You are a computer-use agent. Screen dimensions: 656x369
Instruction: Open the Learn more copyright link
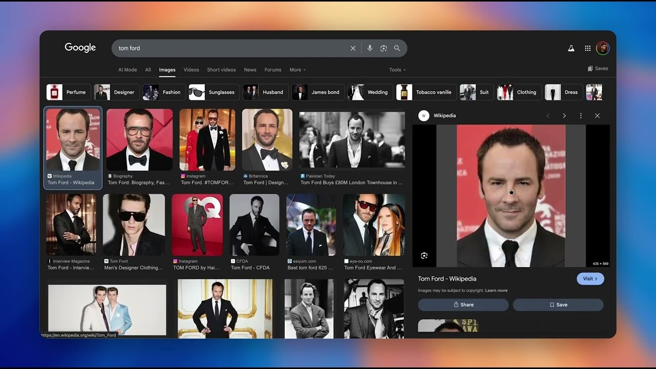pos(497,291)
